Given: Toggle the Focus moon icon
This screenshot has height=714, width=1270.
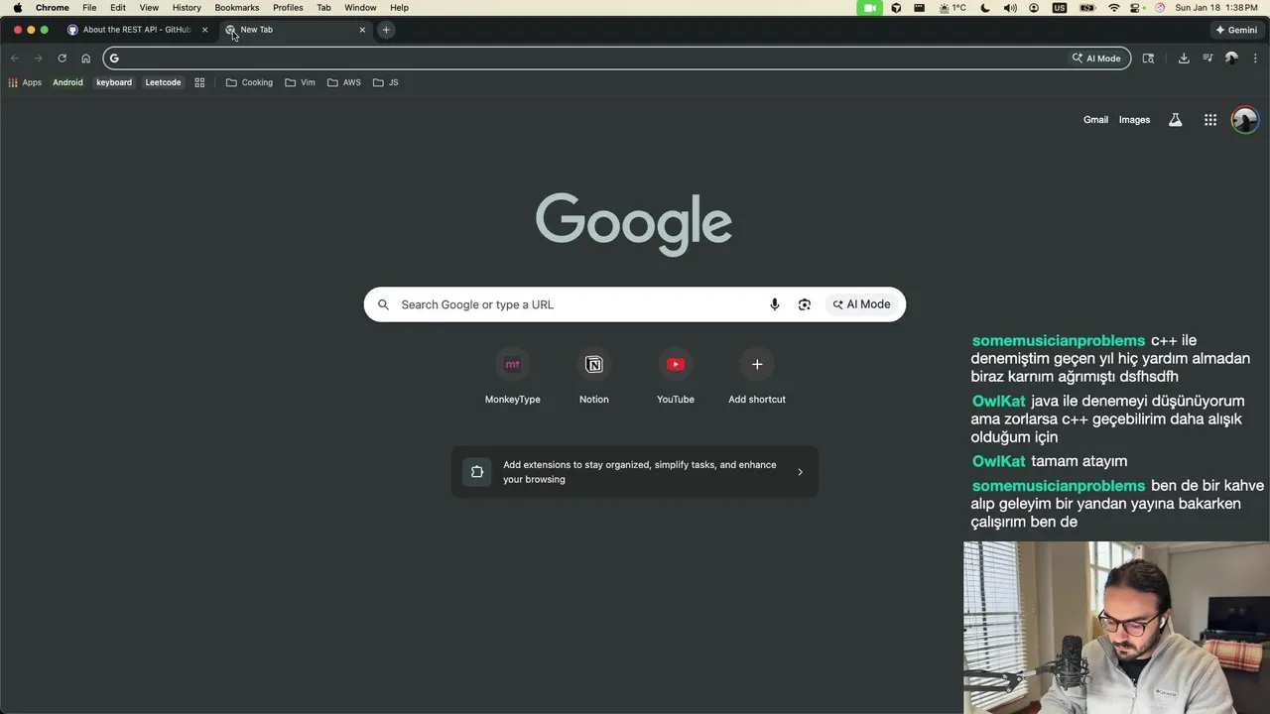Looking at the screenshot, I should pos(985,8).
